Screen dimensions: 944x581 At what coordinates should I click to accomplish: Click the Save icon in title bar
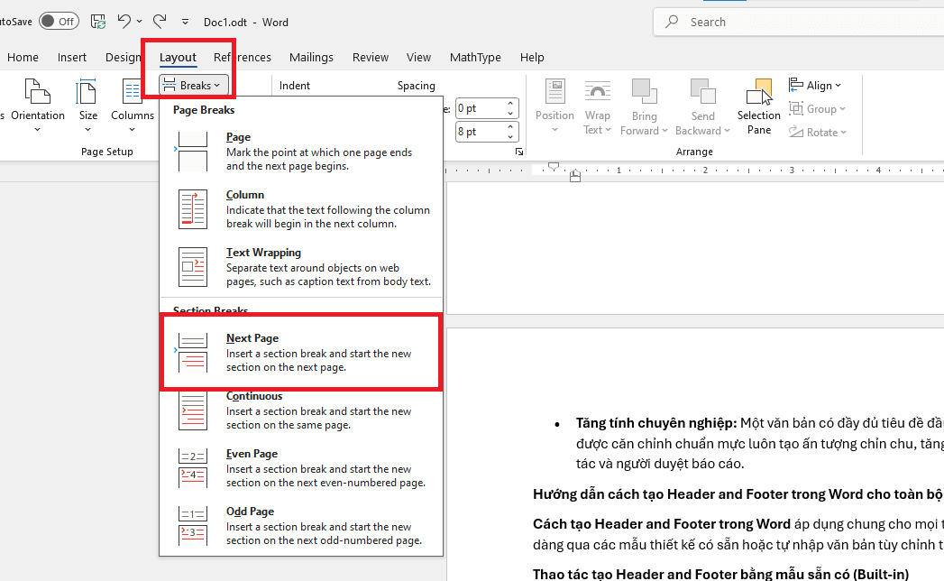(x=98, y=22)
